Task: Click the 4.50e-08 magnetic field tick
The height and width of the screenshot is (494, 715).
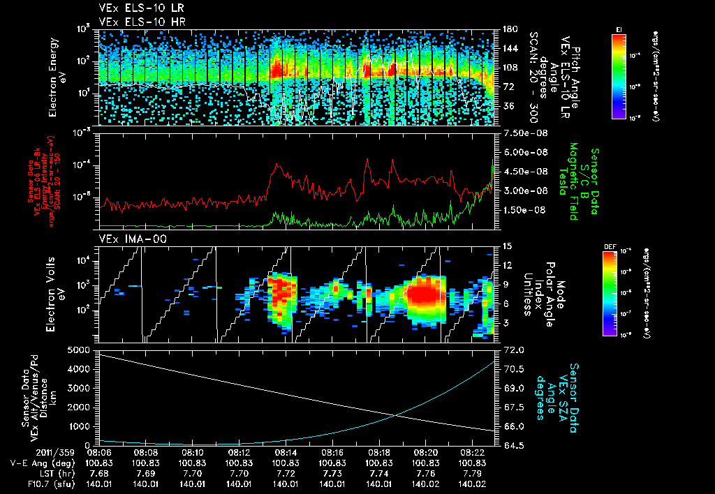Action: [525, 172]
